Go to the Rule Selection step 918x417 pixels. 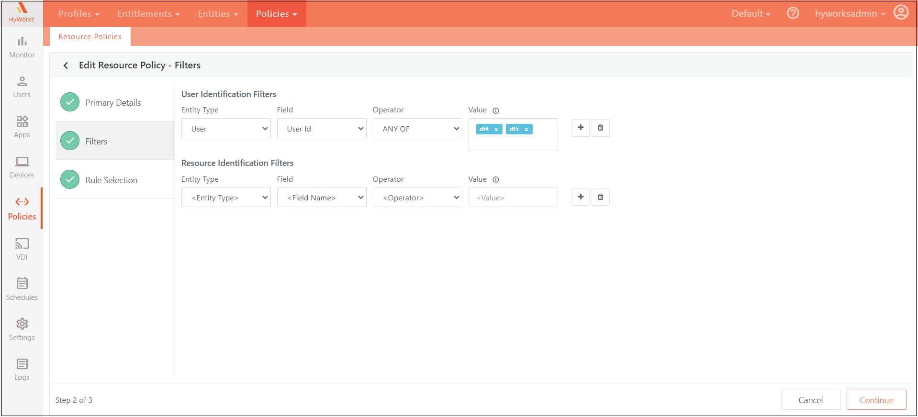[x=115, y=180]
